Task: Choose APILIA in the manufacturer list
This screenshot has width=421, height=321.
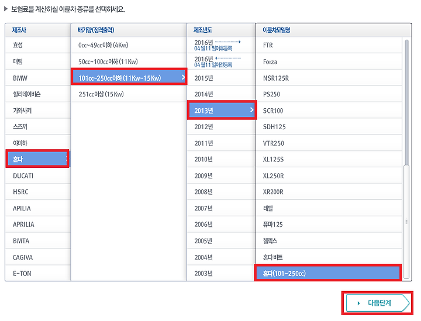Action: pos(38,208)
